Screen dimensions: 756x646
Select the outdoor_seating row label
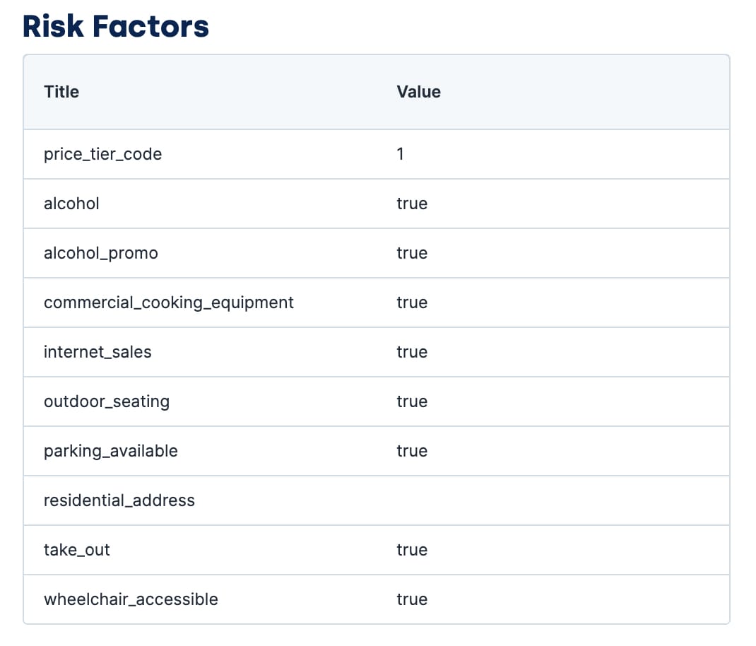[x=107, y=402]
